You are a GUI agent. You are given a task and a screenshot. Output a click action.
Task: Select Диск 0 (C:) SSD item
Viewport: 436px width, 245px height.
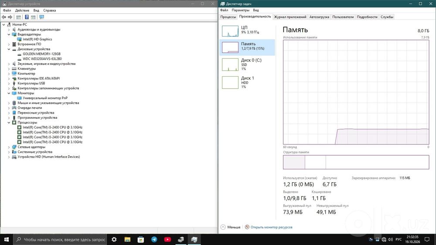click(x=247, y=64)
